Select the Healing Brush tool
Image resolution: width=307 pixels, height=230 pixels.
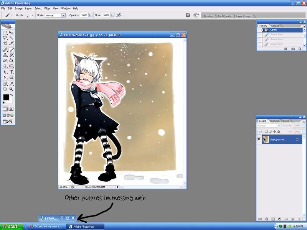click(x=5, y=50)
